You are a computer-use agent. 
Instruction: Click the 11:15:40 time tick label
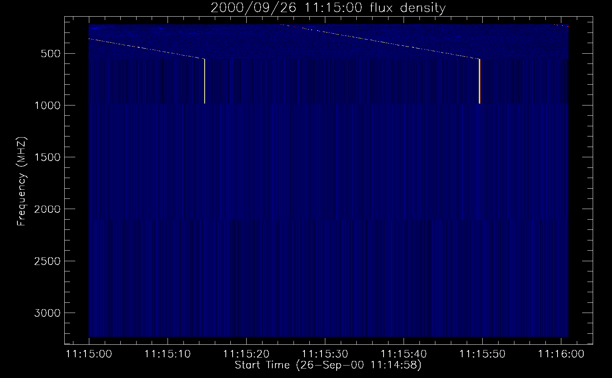(x=404, y=354)
